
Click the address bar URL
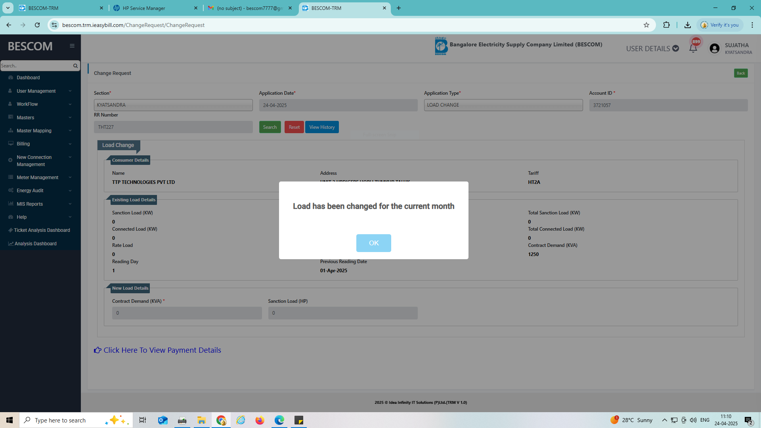(x=133, y=25)
